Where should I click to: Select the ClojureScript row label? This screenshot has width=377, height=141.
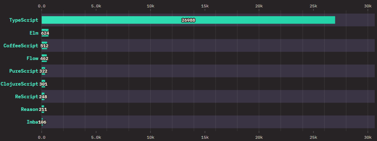19,84
